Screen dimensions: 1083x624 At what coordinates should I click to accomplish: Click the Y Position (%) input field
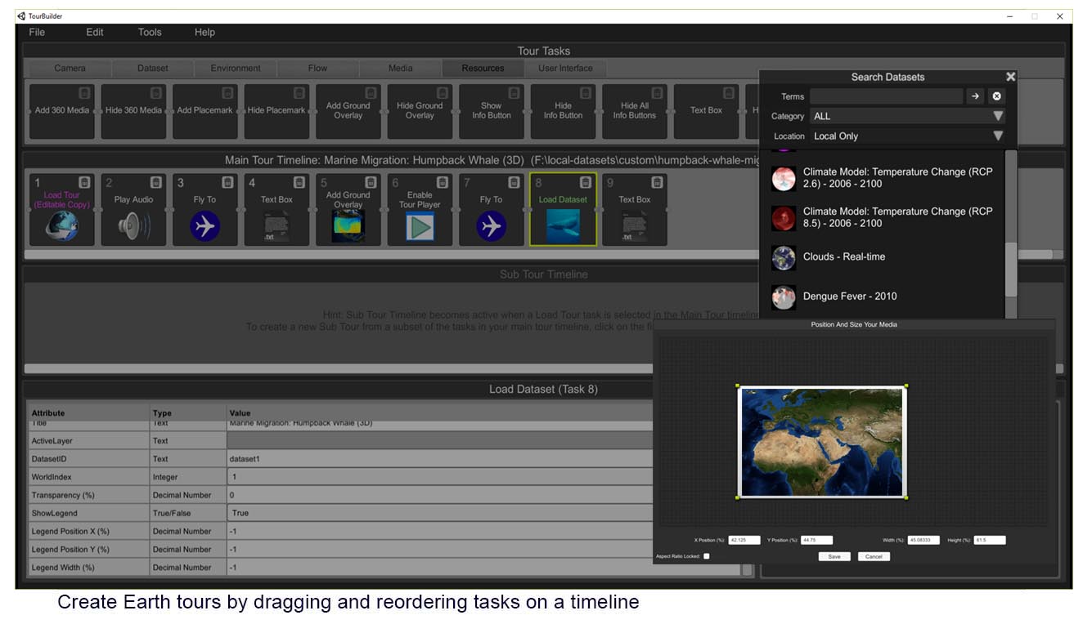(816, 540)
